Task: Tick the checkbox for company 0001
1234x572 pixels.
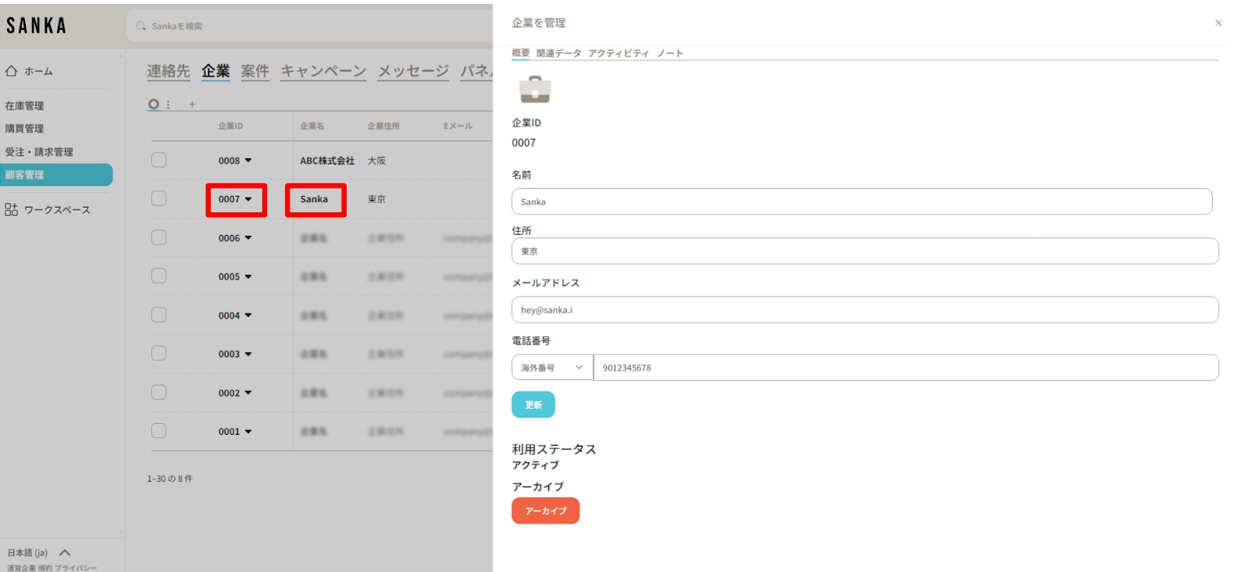Action: [159, 431]
